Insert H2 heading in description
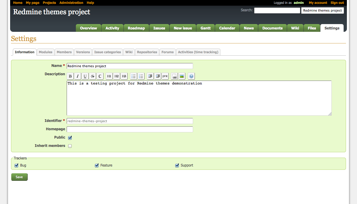 (117, 76)
